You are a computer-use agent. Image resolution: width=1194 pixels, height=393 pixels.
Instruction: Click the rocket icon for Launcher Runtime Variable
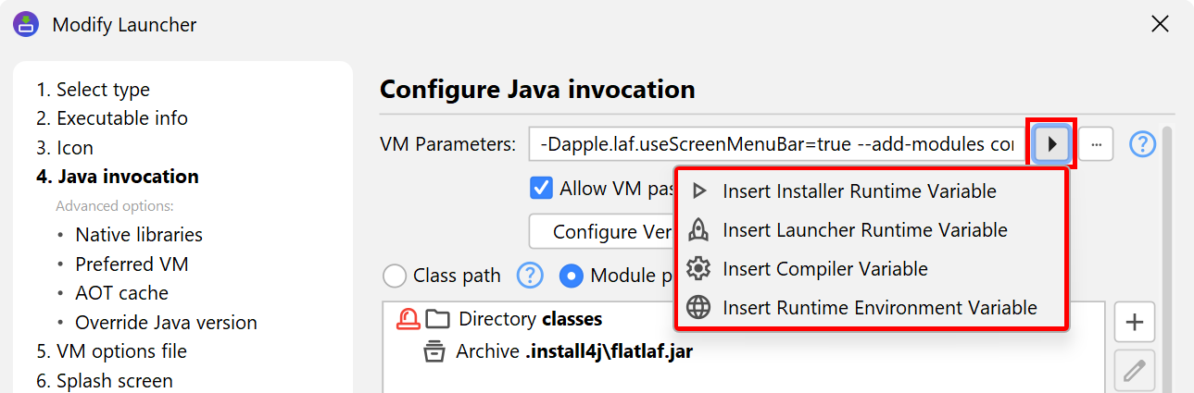(698, 230)
